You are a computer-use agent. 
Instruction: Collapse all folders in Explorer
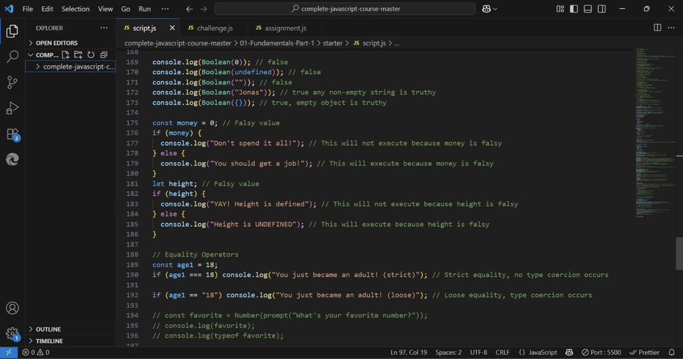pos(103,55)
